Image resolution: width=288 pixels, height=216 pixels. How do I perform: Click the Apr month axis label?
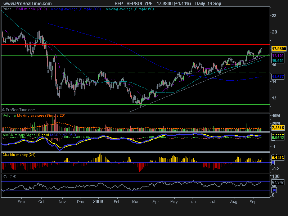156,202
